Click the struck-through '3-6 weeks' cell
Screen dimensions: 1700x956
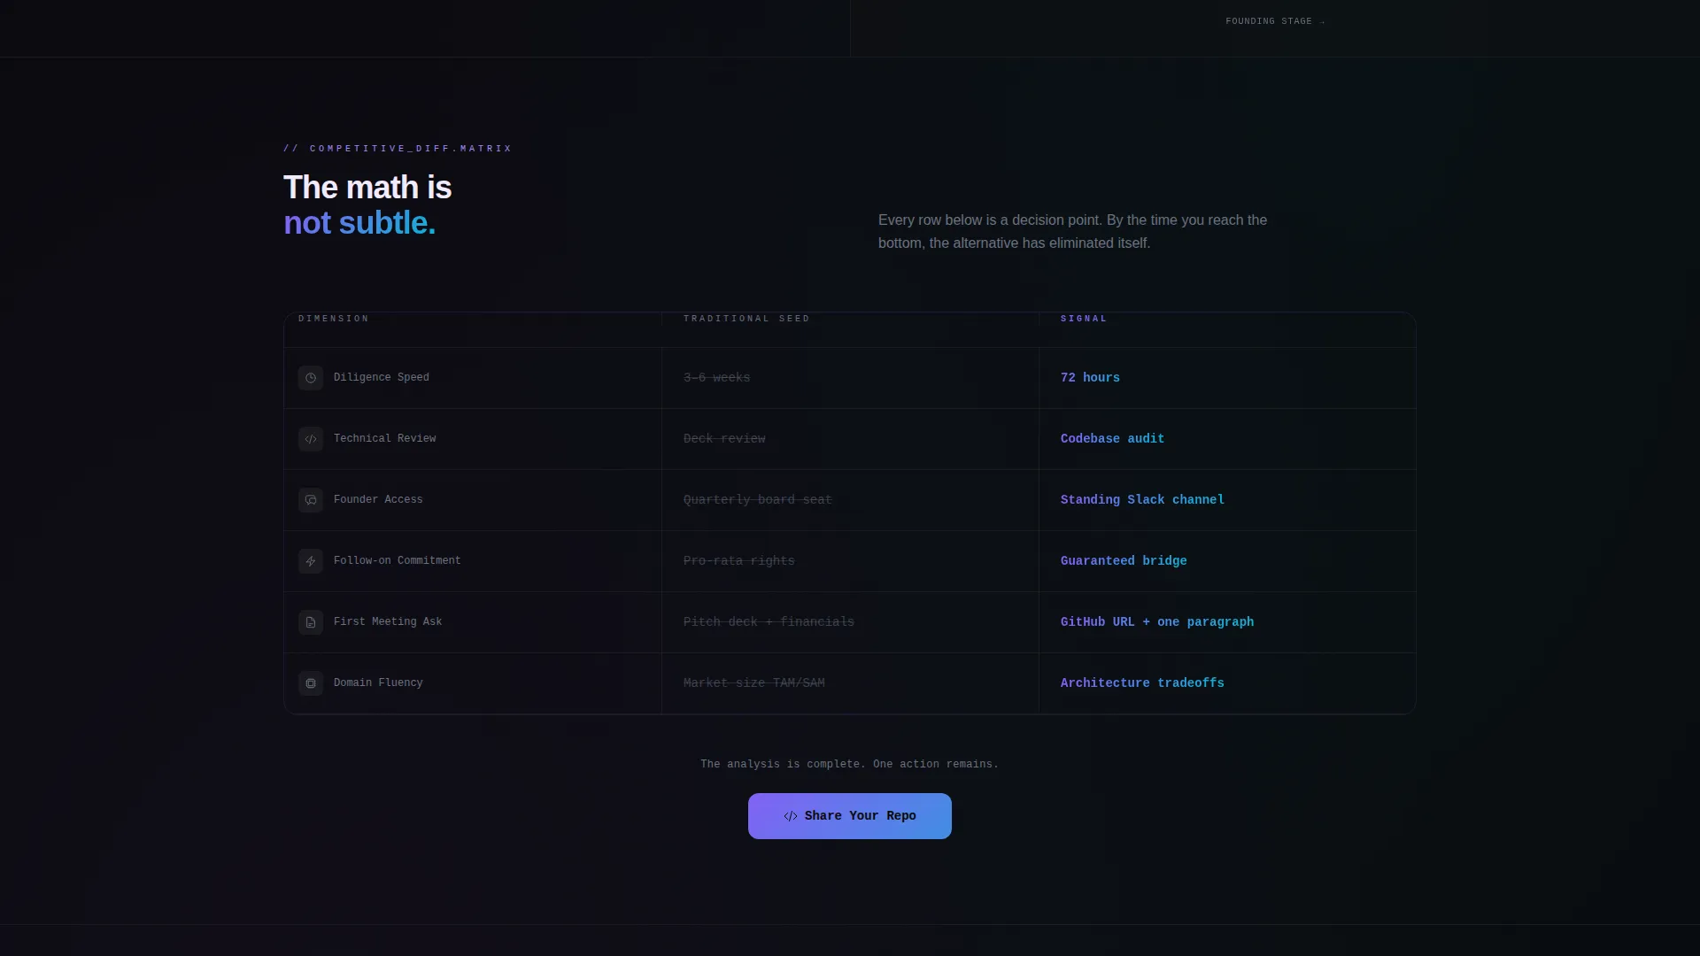pyautogui.click(x=716, y=378)
